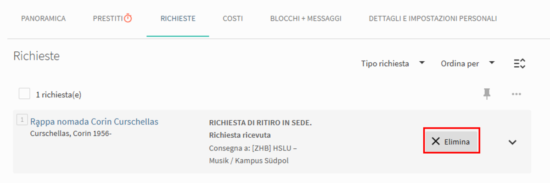Select the Richieste tab
Screen dimensions: 550x183
click(x=178, y=19)
